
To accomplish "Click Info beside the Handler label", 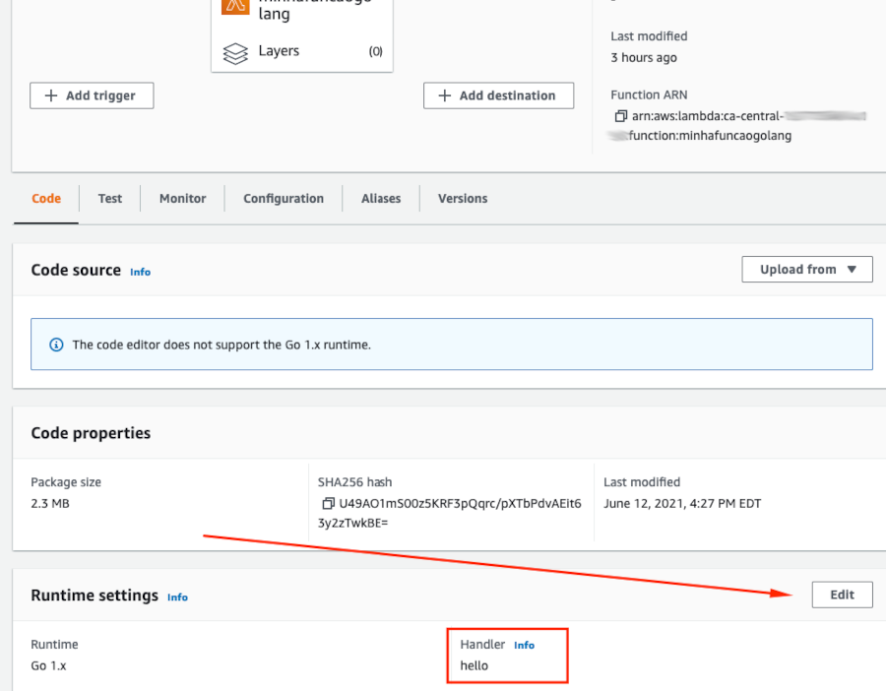I will click(x=524, y=645).
